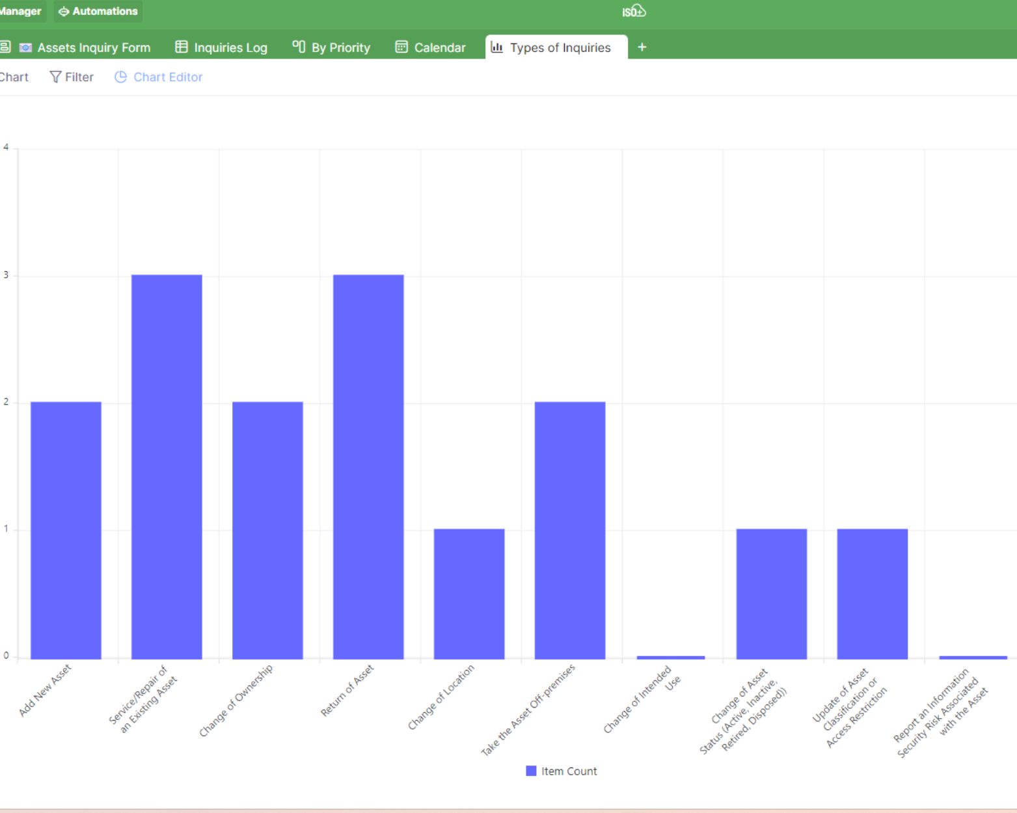Click the Automations icon button
1017x813 pixels.
click(x=64, y=11)
